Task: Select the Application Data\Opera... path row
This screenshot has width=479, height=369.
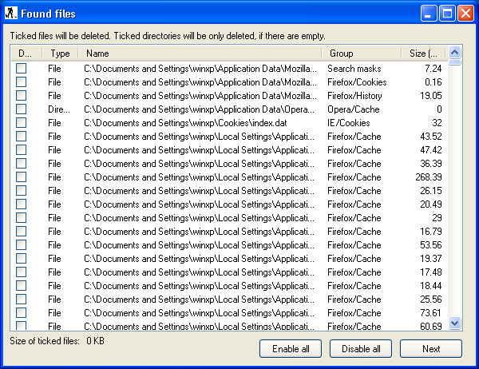Action: coord(199,109)
